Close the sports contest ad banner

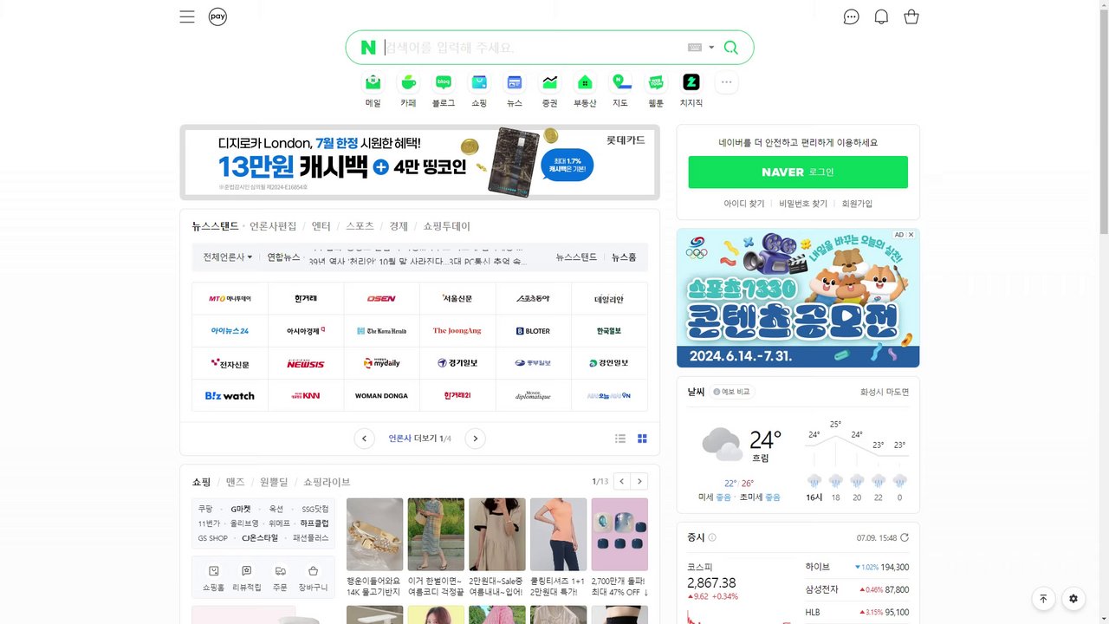click(911, 235)
